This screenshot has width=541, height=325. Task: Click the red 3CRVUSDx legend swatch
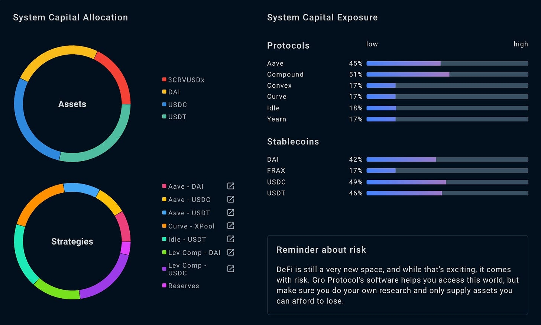pyautogui.click(x=164, y=79)
